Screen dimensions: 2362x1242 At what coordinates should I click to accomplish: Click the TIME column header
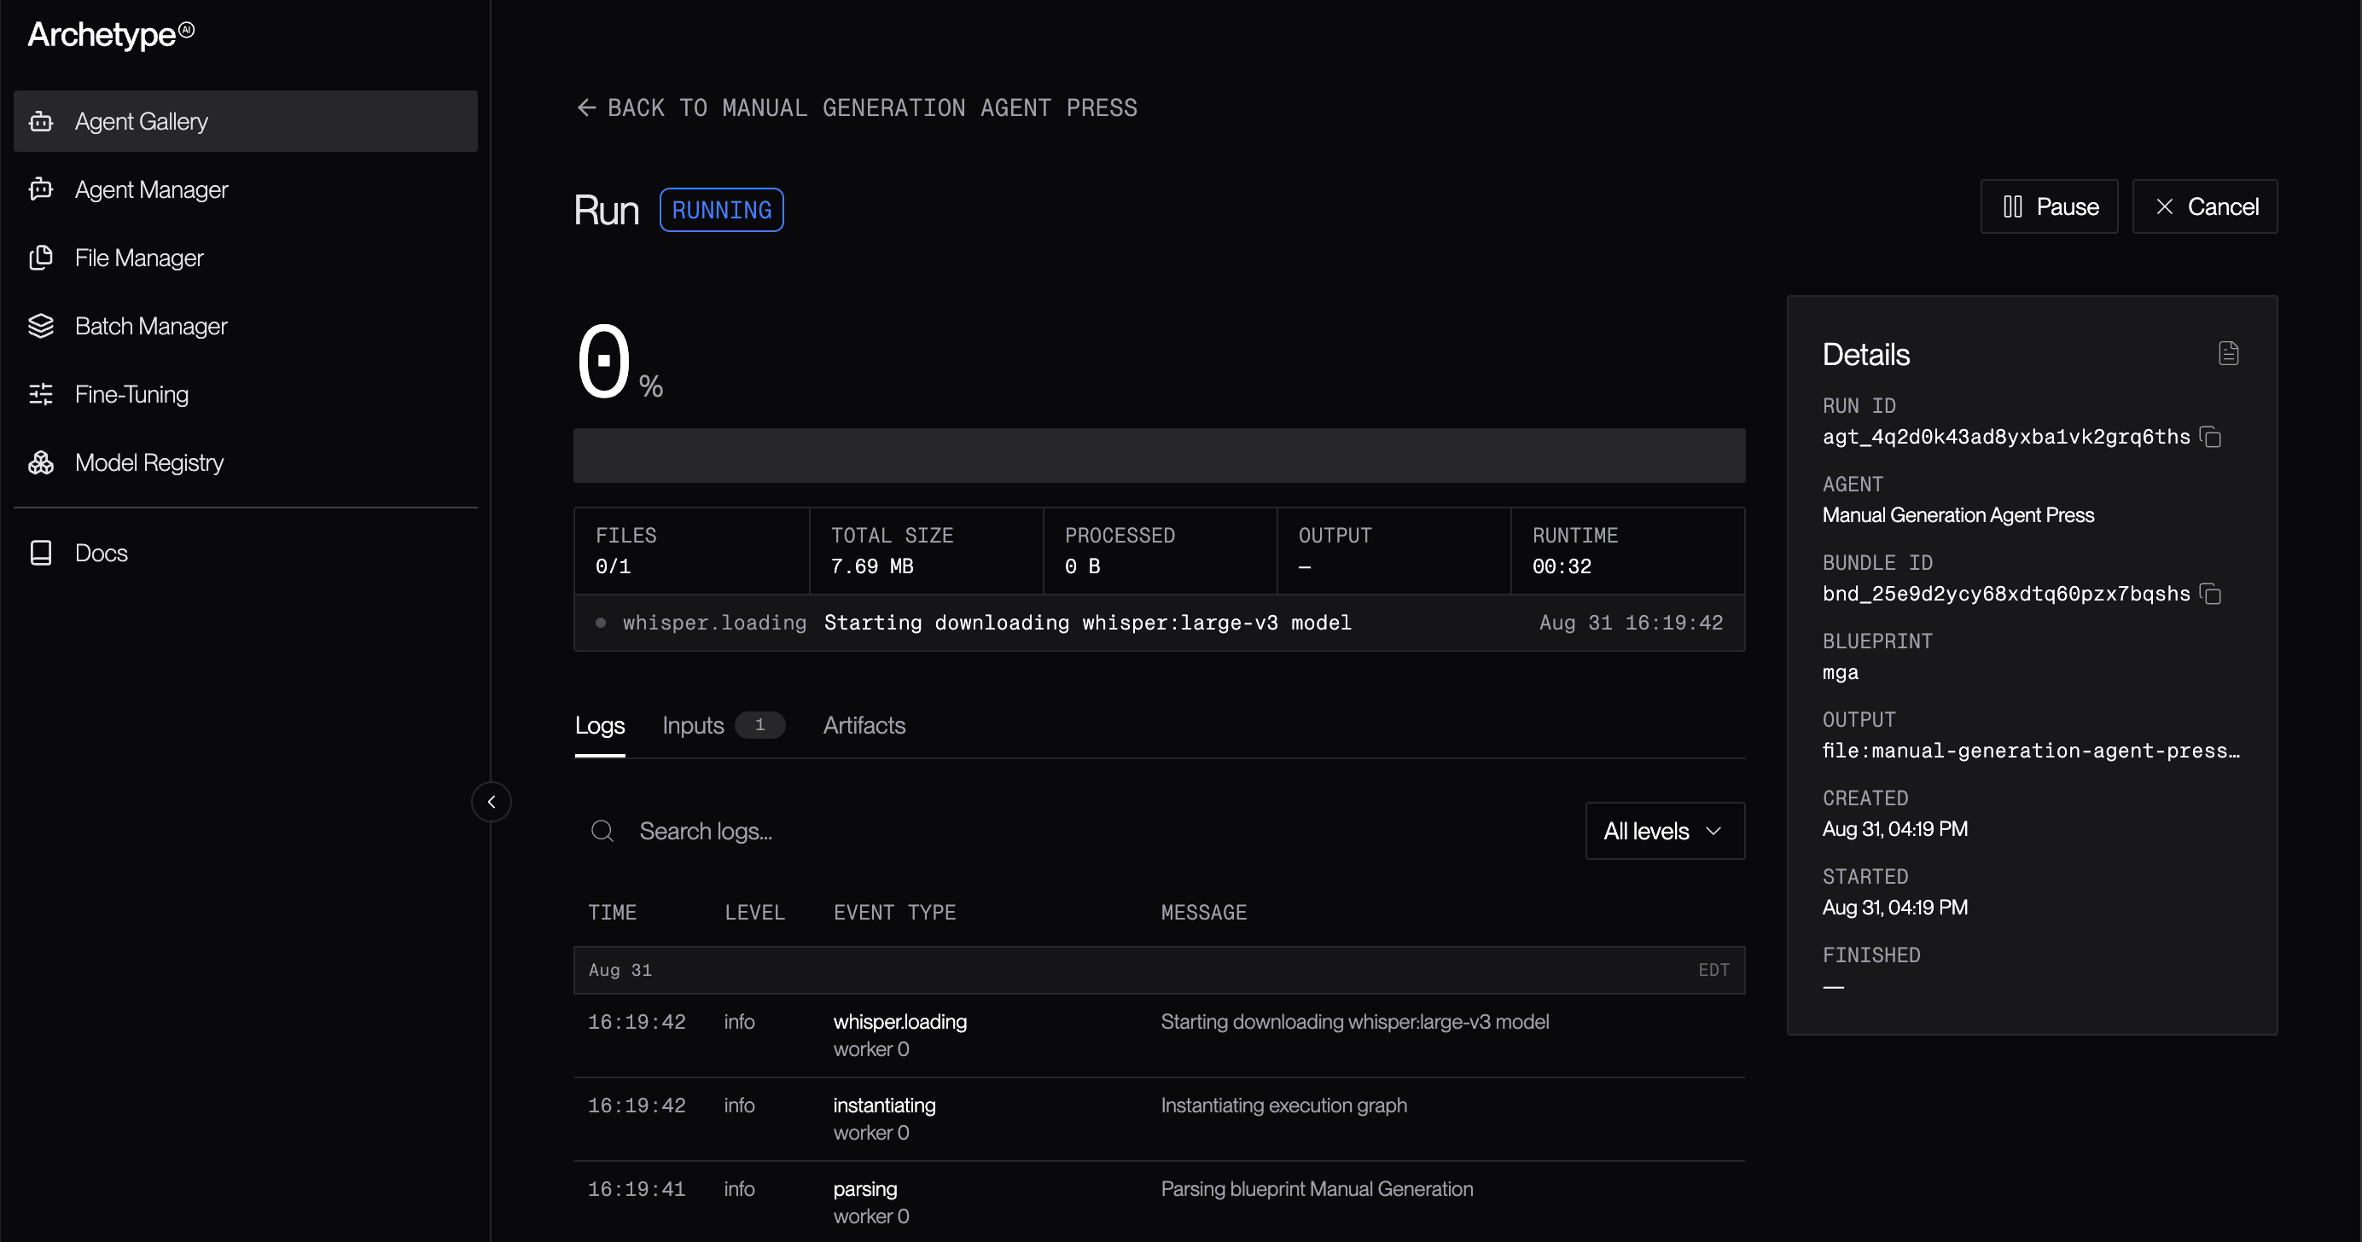point(612,912)
